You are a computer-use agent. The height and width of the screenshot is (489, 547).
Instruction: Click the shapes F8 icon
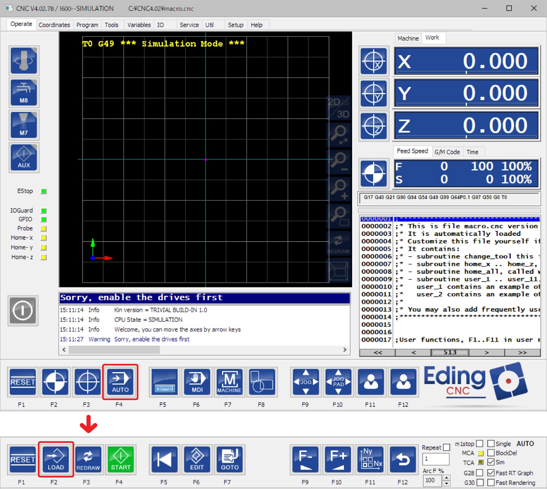262,382
